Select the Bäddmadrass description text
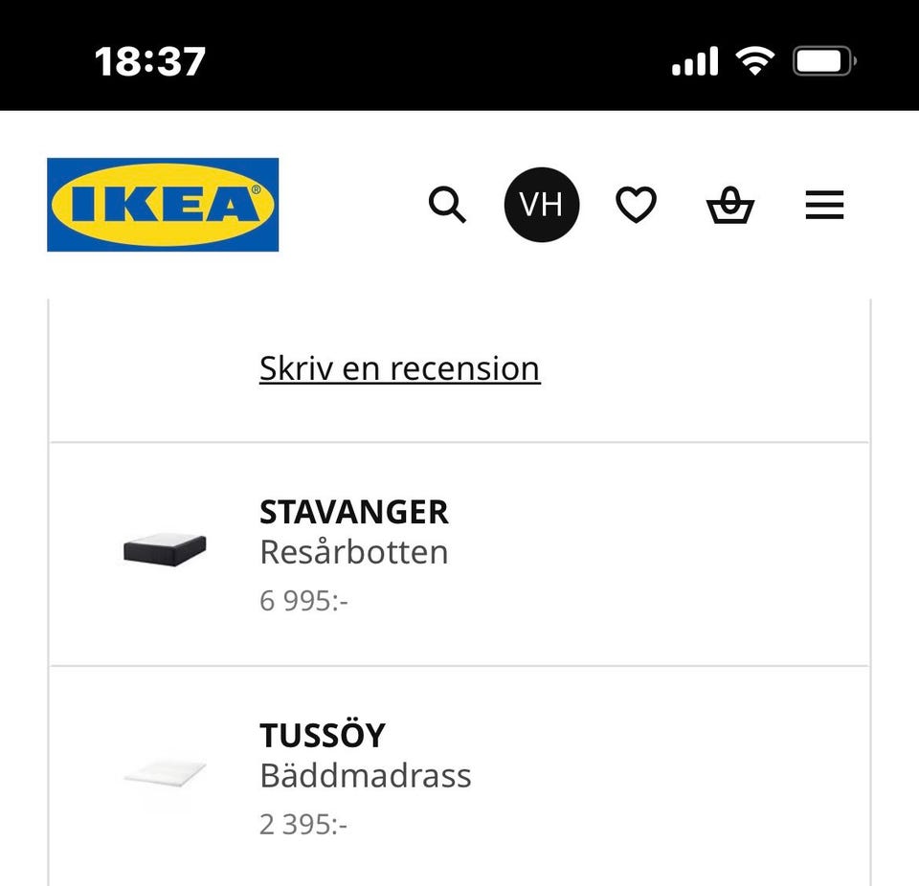The height and width of the screenshot is (886, 919). point(365,775)
